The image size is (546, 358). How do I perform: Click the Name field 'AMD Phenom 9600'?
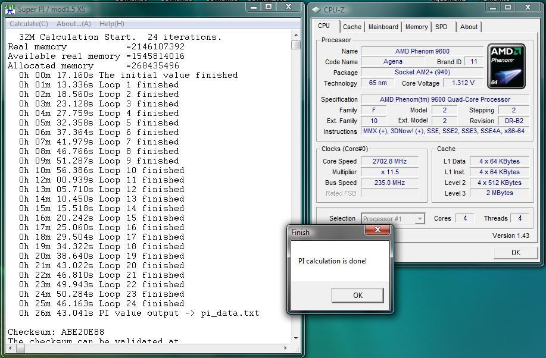click(422, 51)
